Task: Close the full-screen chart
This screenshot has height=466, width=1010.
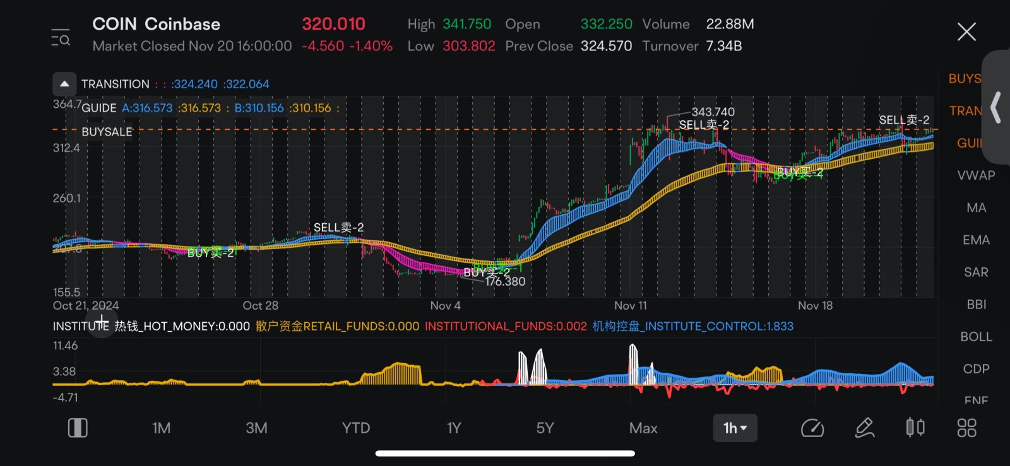Action: (966, 32)
